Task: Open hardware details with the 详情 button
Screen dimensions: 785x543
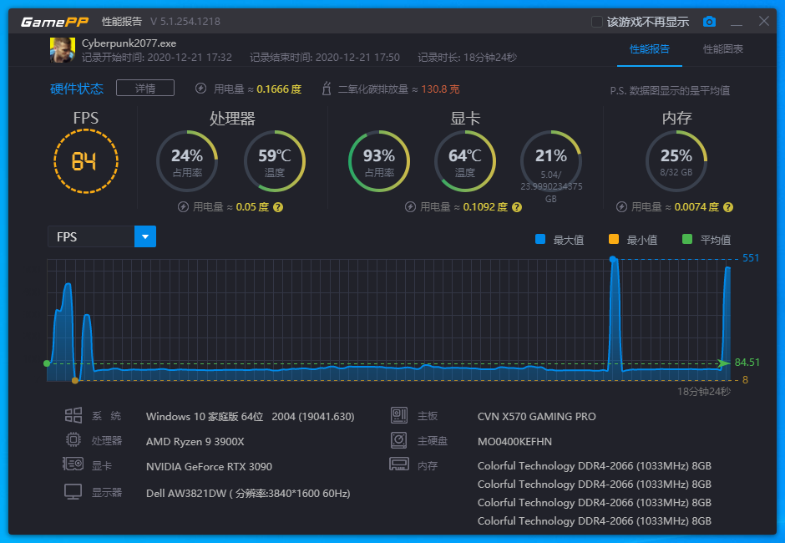Action: point(145,89)
